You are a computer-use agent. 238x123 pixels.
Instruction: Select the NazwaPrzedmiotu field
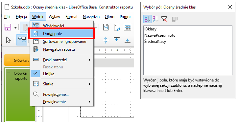click(160, 35)
